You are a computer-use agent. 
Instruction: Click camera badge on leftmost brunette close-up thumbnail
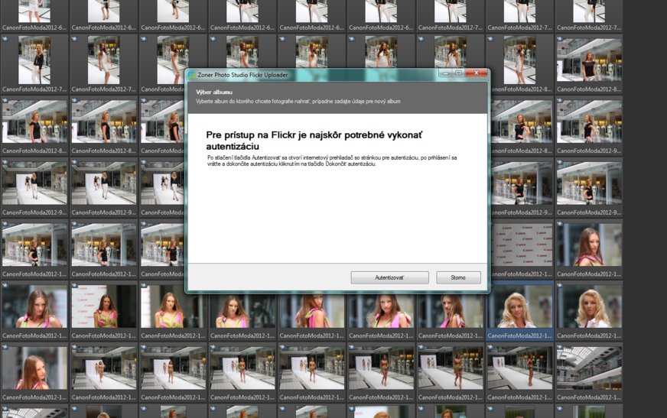5,287
